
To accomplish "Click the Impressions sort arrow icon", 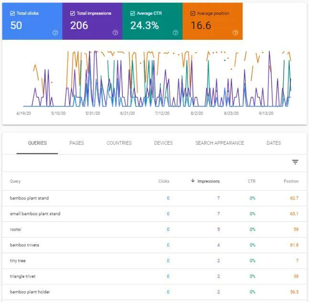I will coord(193,181).
